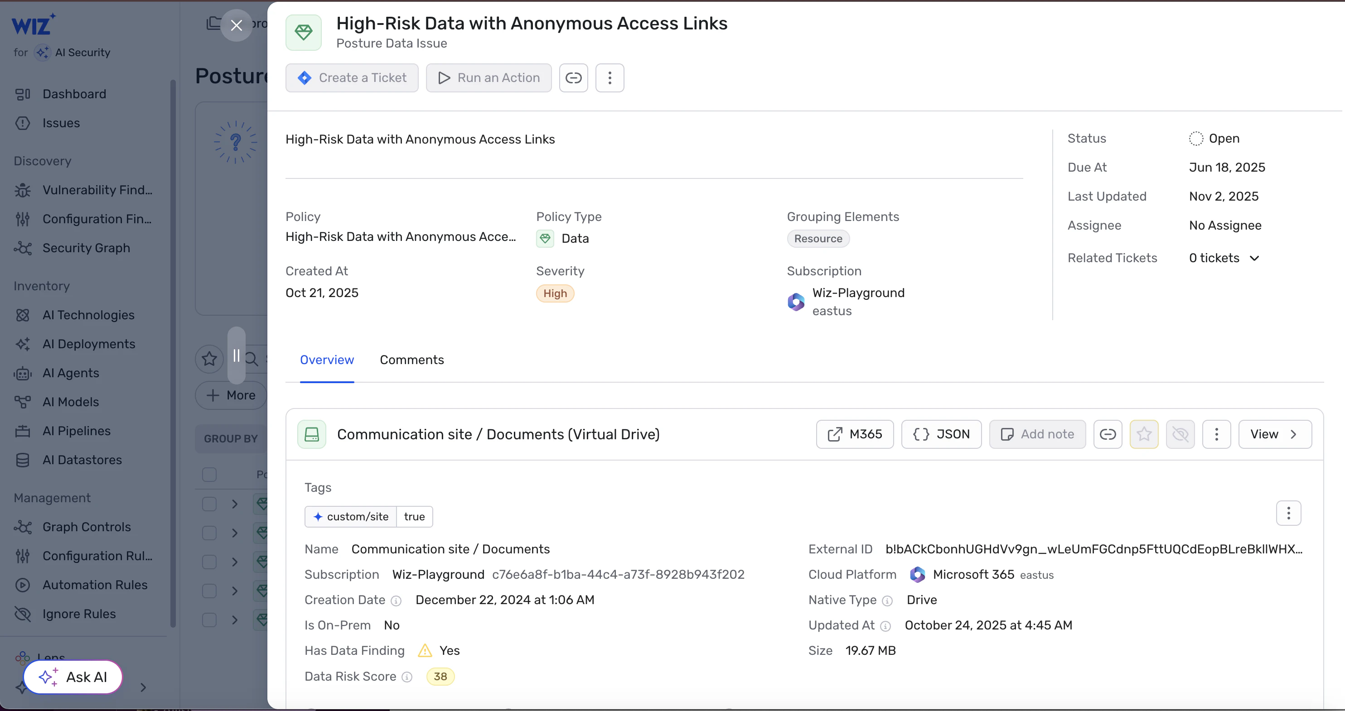Image resolution: width=1345 pixels, height=711 pixels.
Task: Click the Create a Ticket button
Action: tap(352, 78)
